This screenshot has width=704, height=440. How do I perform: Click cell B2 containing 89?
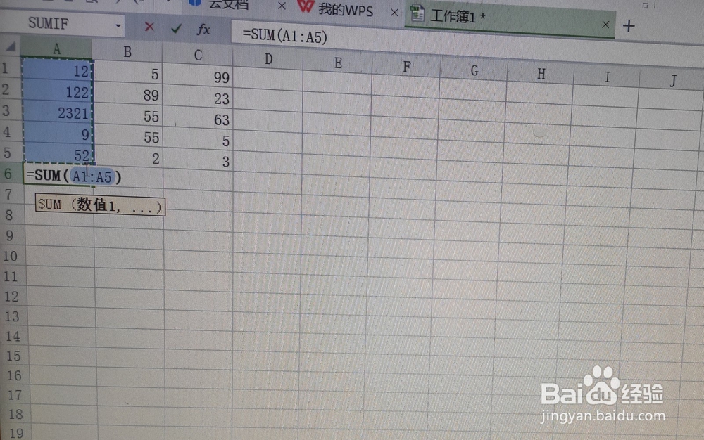click(128, 94)
